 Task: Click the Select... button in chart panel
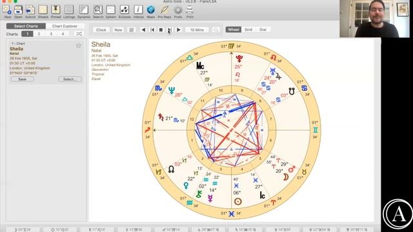click(x=70, y=79)
